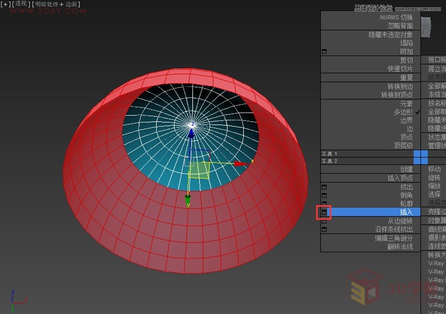Image resolution: width=446 pixels, height=314 pixels.
Task: Open the 附加 (Attach) settings icon
Action: click(x=324, y=51)
